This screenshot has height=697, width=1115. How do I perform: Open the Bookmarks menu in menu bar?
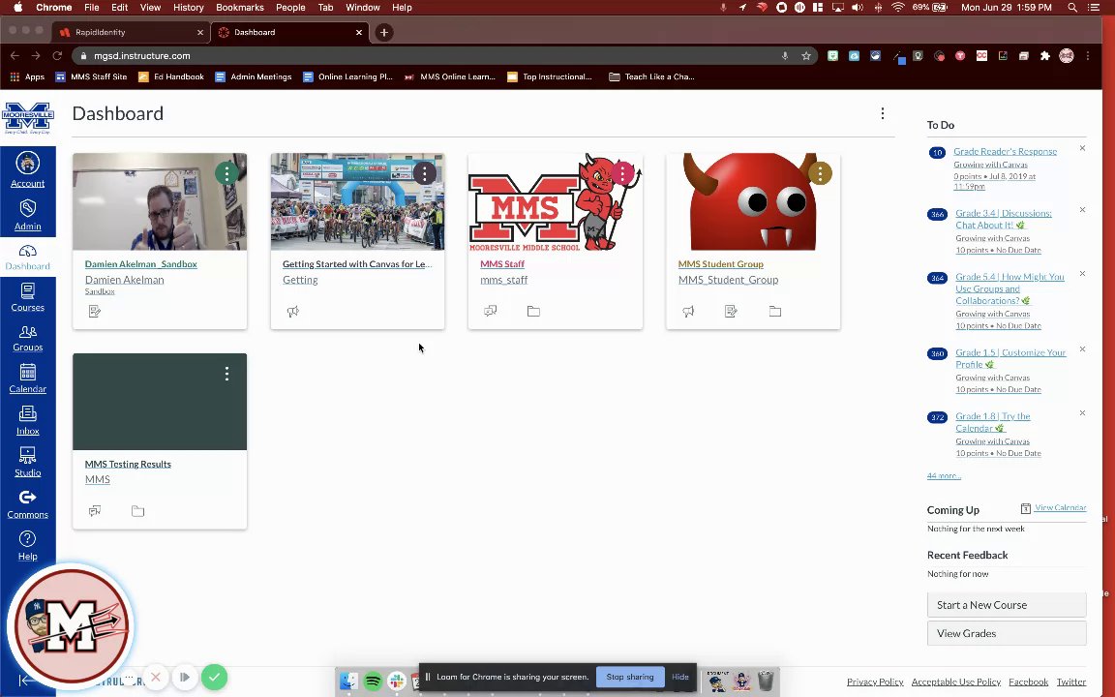[x=240, y=7]
